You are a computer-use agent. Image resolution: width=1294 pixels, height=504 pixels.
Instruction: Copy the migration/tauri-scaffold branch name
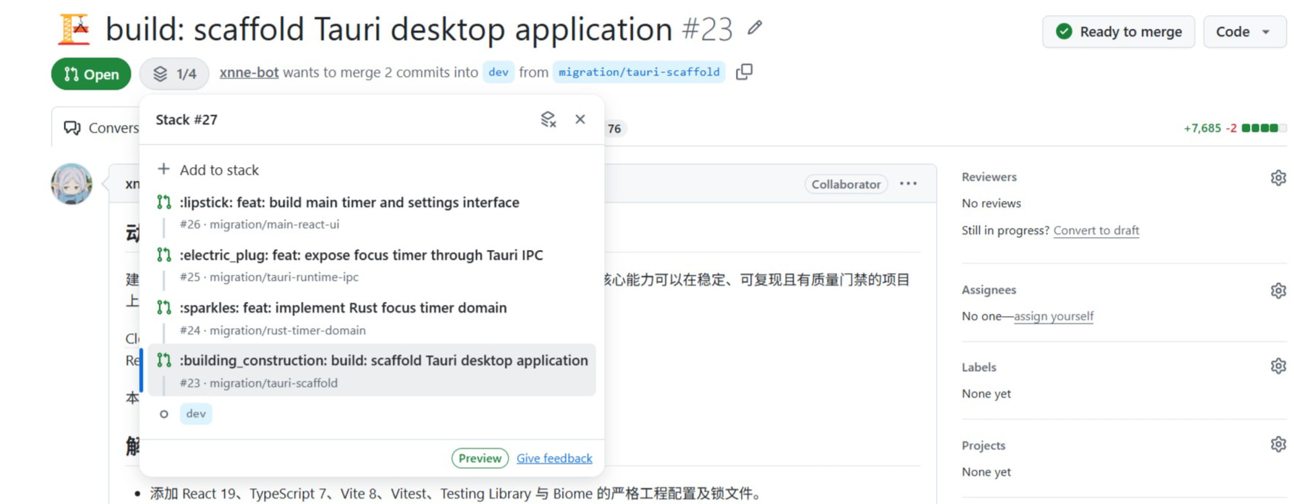pos(744,72)
